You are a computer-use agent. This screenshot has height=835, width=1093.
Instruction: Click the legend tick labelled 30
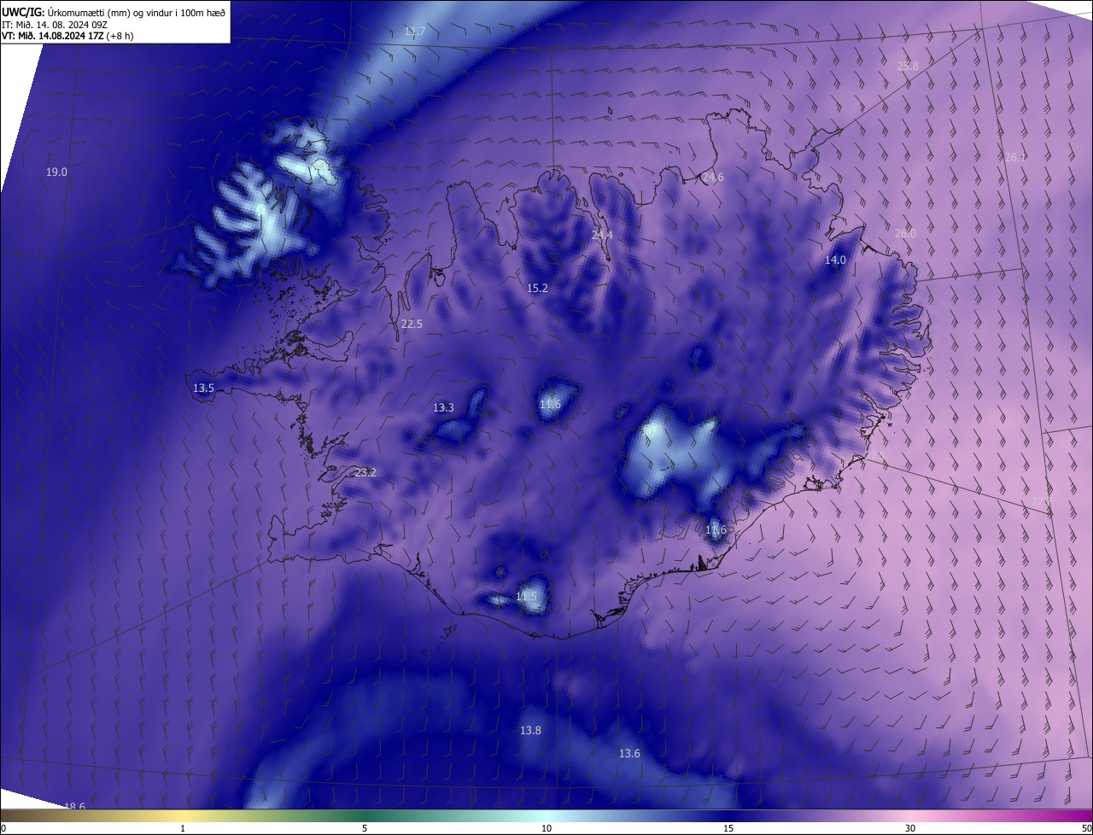tap(910, 828)
